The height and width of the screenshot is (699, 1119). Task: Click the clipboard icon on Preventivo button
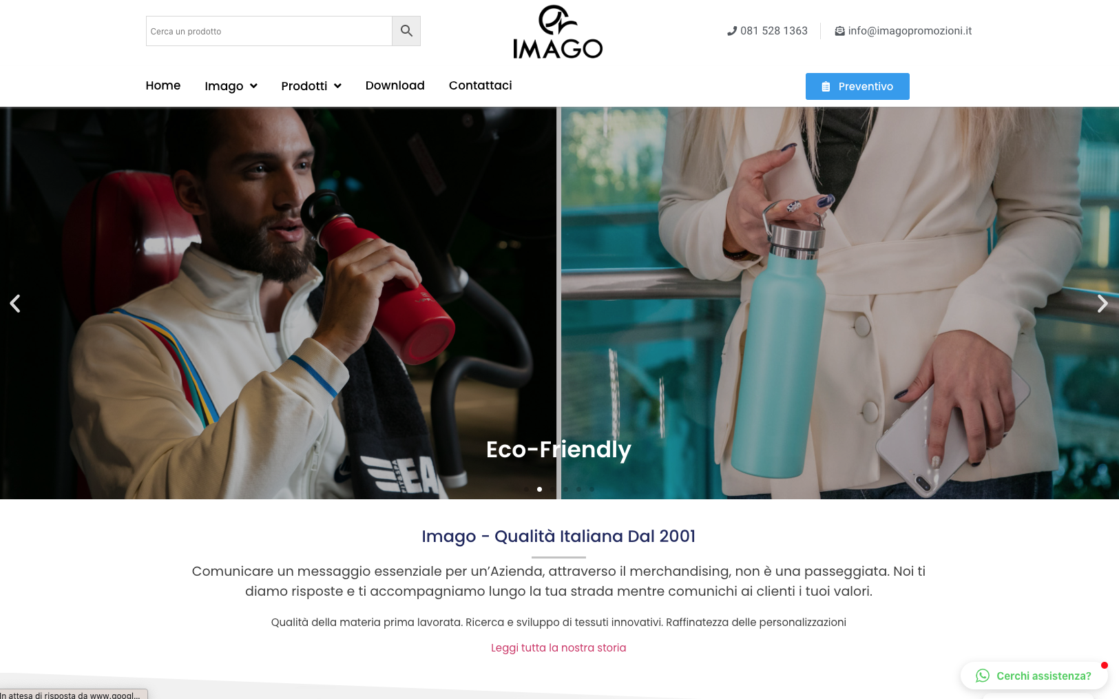point(826,87)
